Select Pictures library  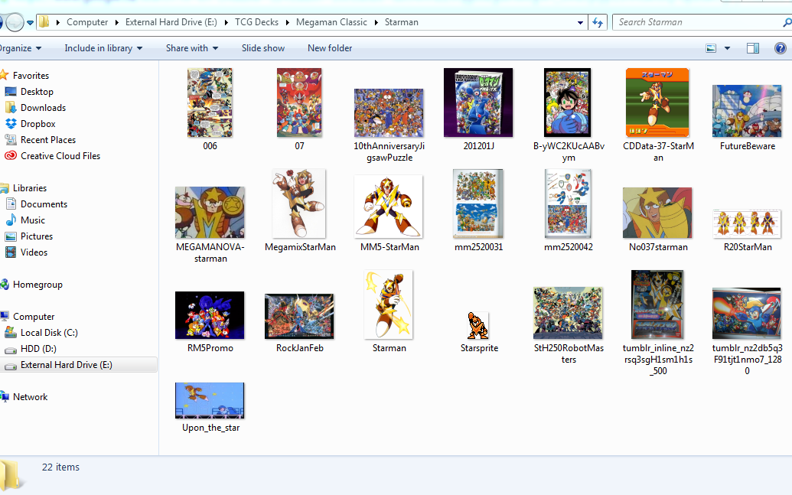pyautogui.click(x=29, y=236)
